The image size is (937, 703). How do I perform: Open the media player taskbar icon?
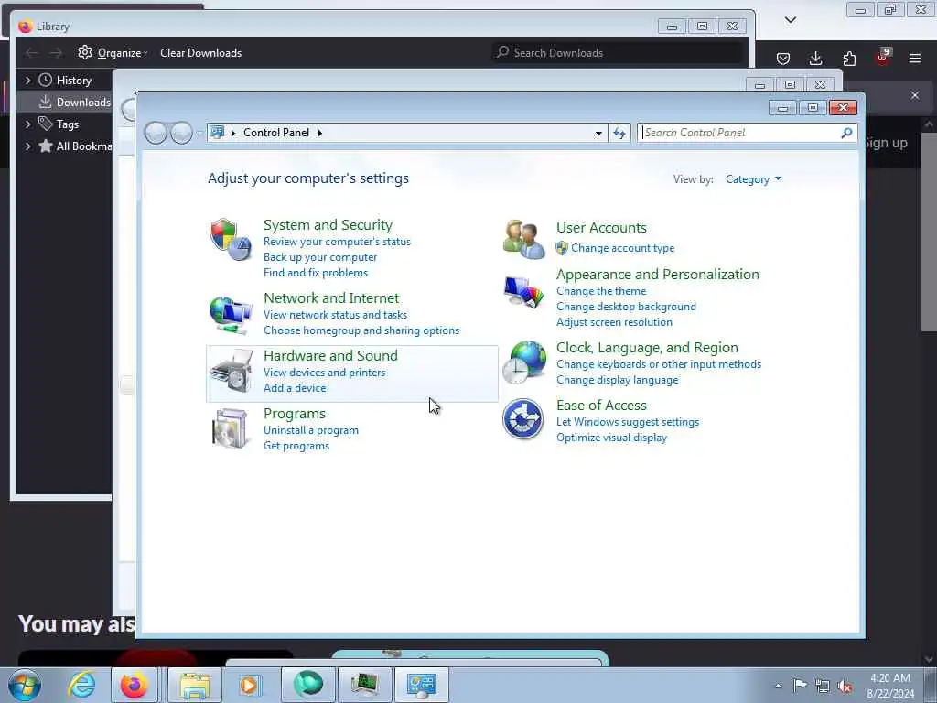[x=250, y=685]
